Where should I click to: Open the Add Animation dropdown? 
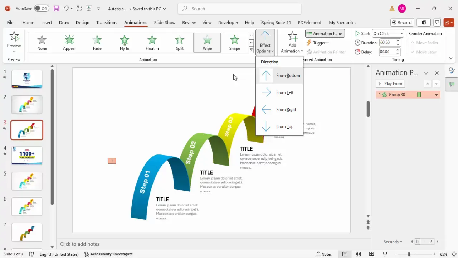click(x=292, y=42)
